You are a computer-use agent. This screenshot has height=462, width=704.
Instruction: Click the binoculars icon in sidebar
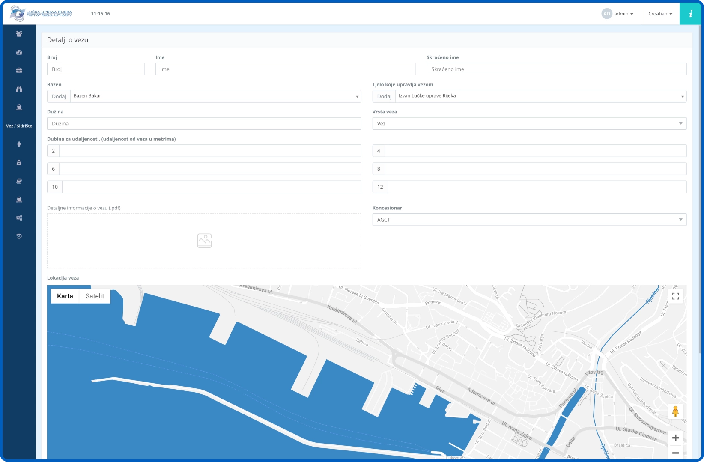click(x=19, y=89)
